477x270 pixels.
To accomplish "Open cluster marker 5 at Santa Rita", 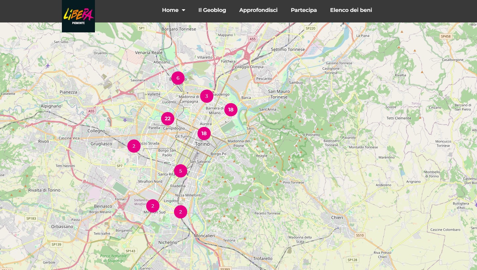I will pos(181,171).
